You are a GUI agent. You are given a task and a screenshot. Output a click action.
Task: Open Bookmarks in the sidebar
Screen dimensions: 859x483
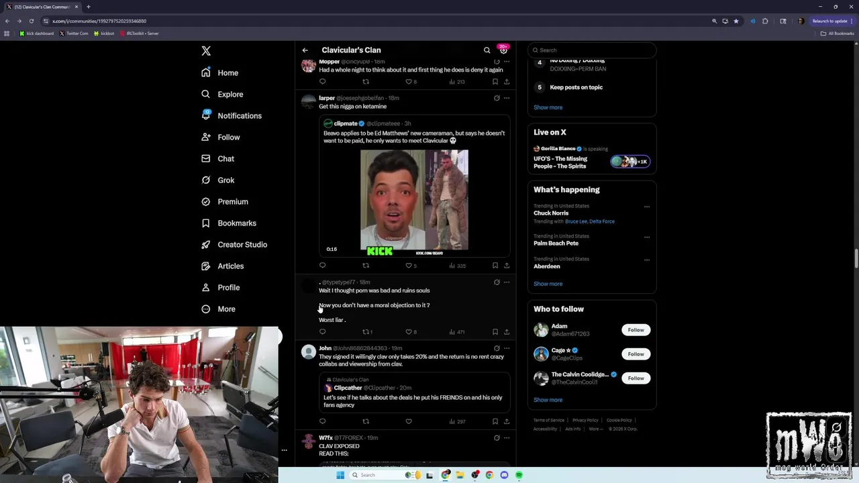(229, 223)
